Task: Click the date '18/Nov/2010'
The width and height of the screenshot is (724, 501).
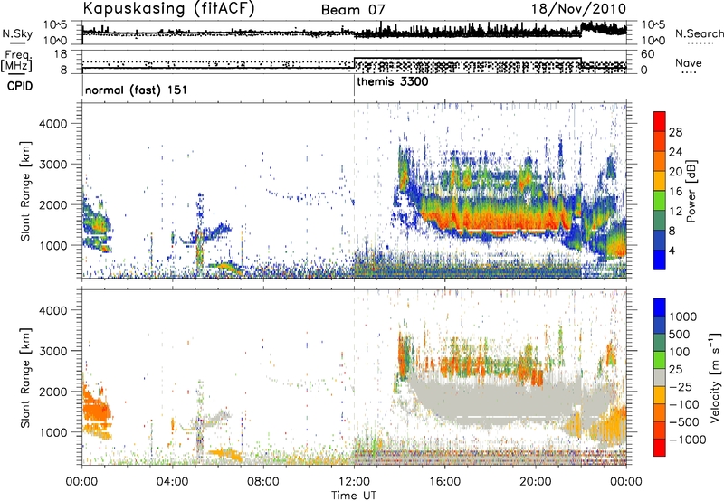Action: click(578, 9)
